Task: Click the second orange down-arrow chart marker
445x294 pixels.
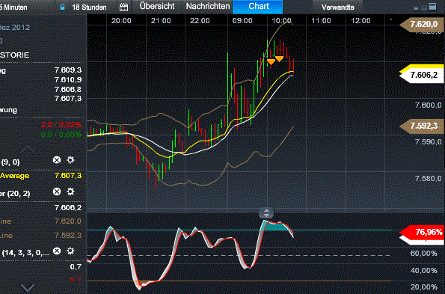Action: click(279, 59)
